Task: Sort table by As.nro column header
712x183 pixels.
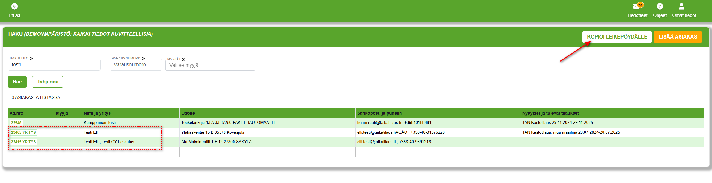Action: tap(16, 113)
